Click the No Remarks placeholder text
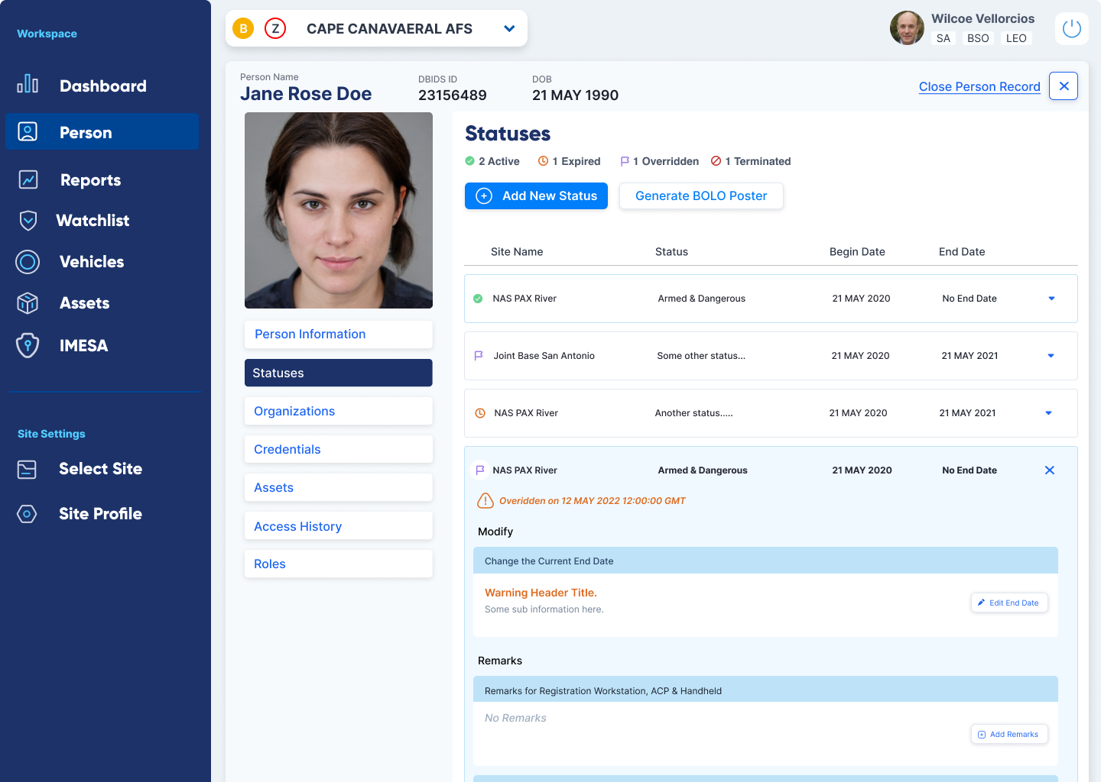The height and width of the screenshot is (782, 1101). [515, 718]
